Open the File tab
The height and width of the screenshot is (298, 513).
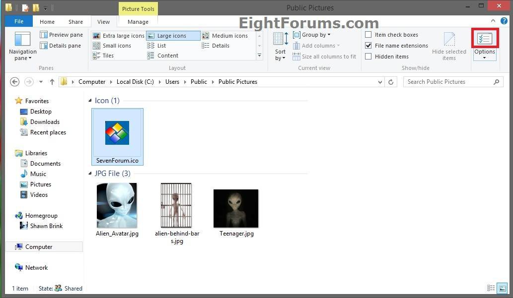19,21
